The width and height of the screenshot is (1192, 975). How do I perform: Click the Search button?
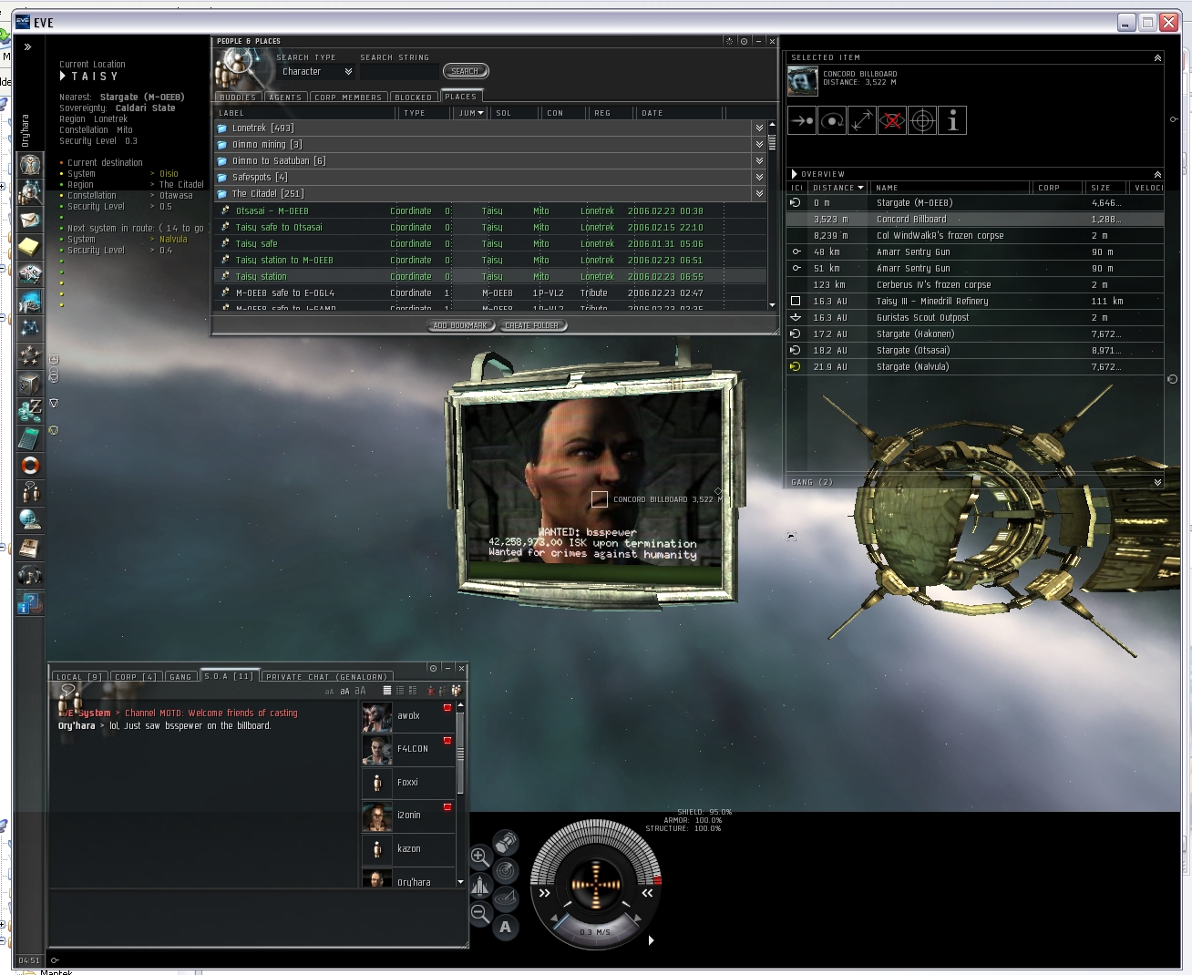[465, 71]
